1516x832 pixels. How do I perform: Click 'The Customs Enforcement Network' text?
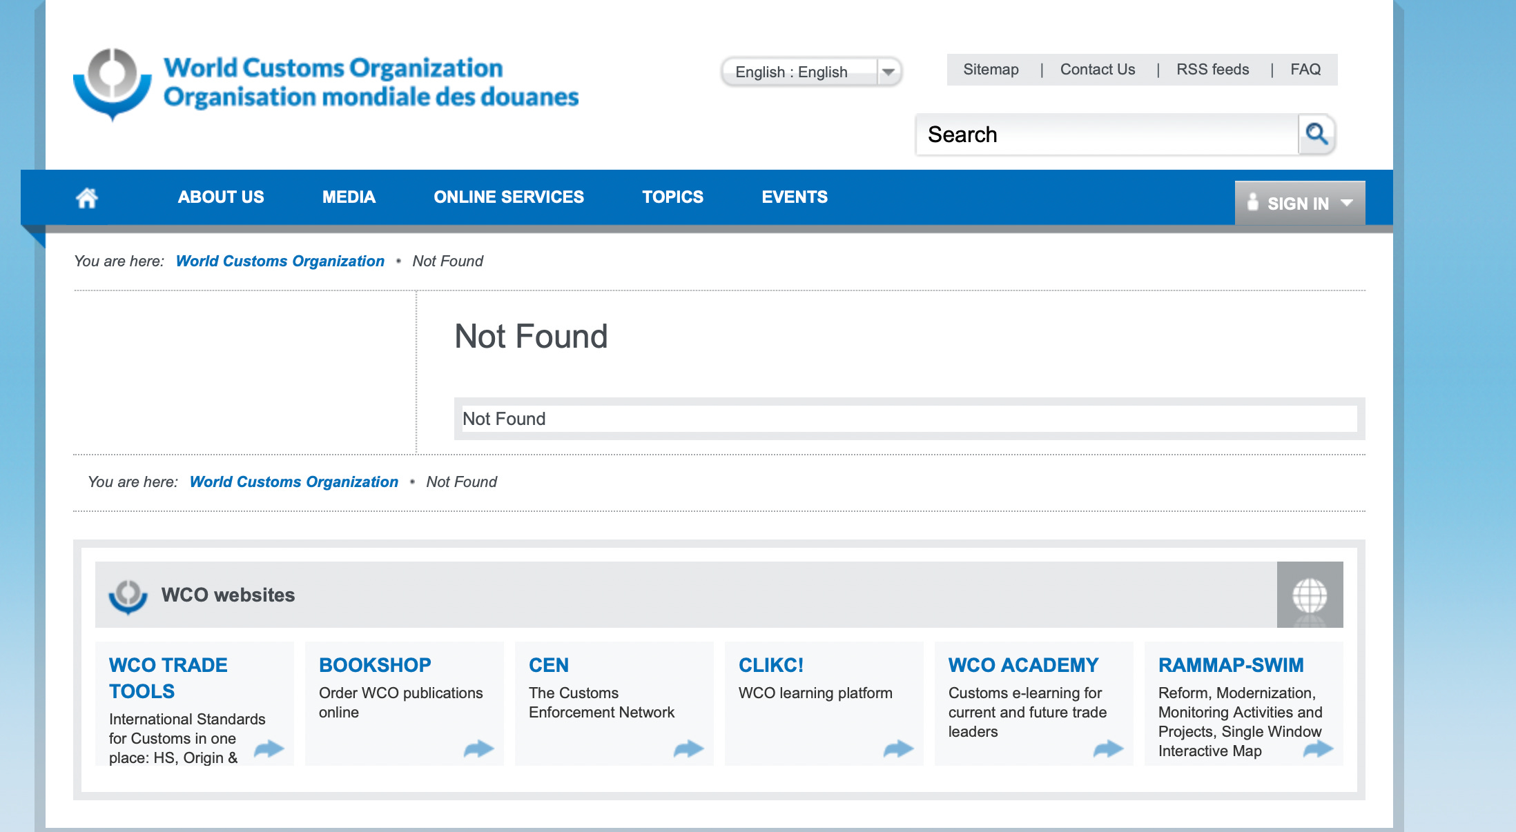[601, 702]
